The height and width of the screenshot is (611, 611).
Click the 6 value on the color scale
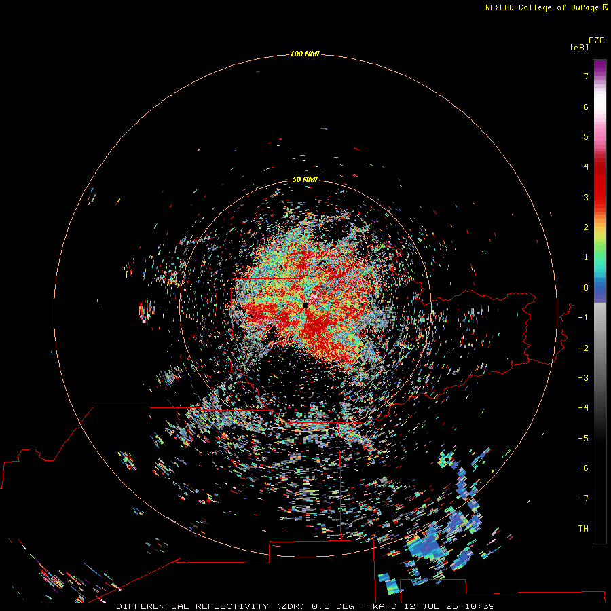point(586,107)
